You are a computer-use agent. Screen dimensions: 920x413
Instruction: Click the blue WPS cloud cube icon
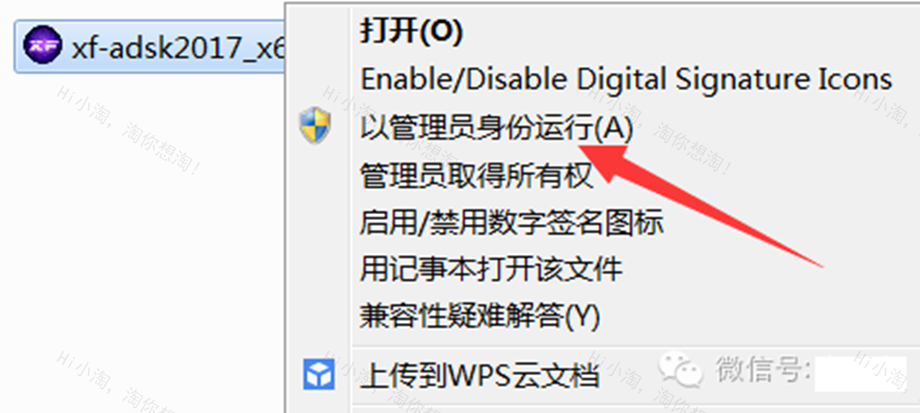(319, 374)
